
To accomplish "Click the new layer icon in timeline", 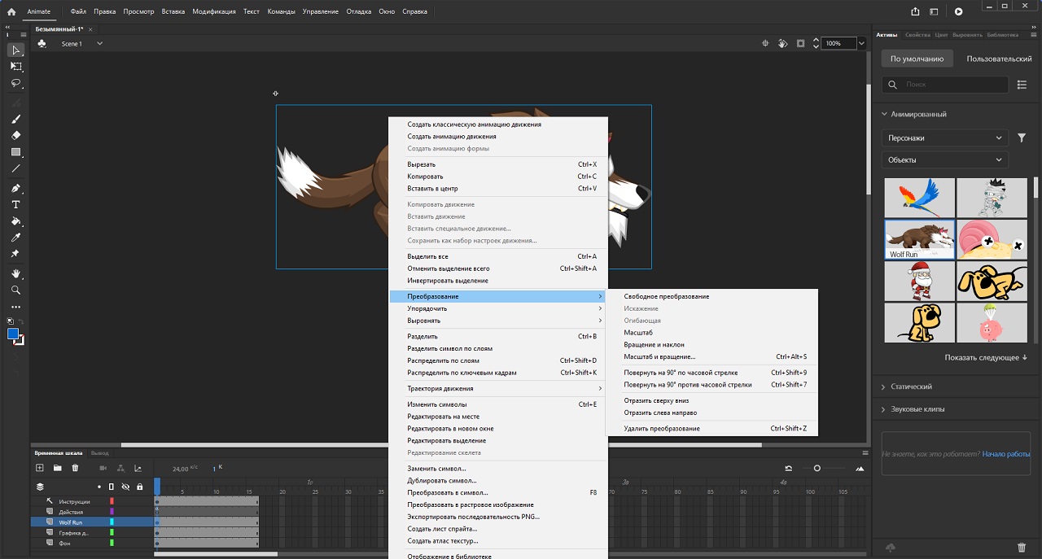I will pos(39,468).
